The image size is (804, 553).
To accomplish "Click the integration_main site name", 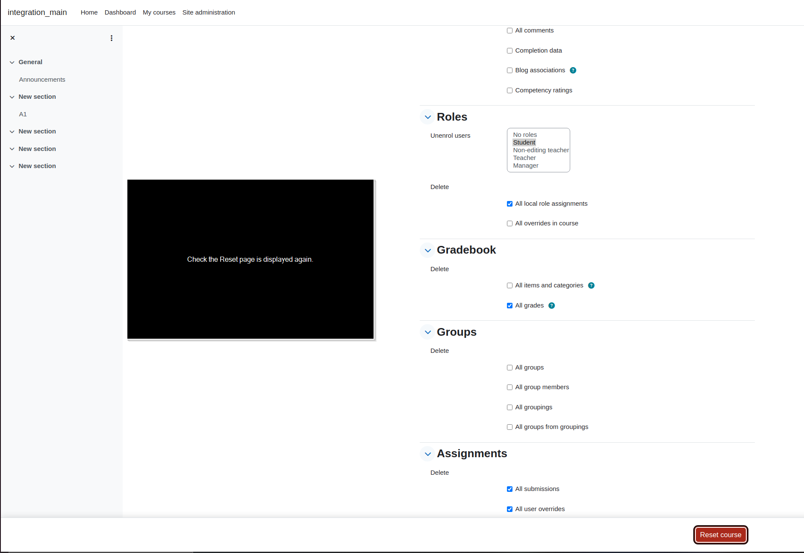I will 37,12.
